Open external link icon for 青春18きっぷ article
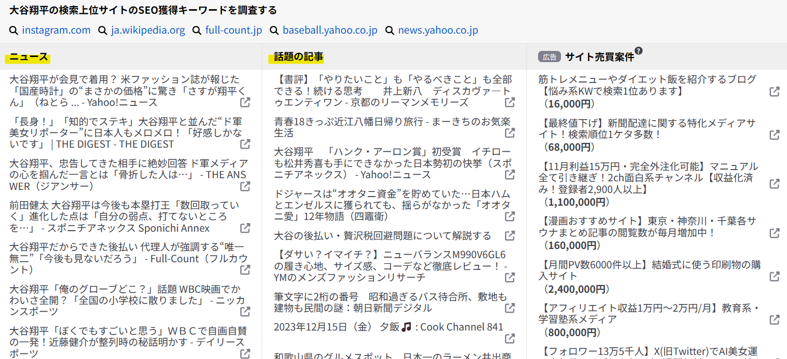This screenshot has height=359, width=787. click(x=510, y=133)
